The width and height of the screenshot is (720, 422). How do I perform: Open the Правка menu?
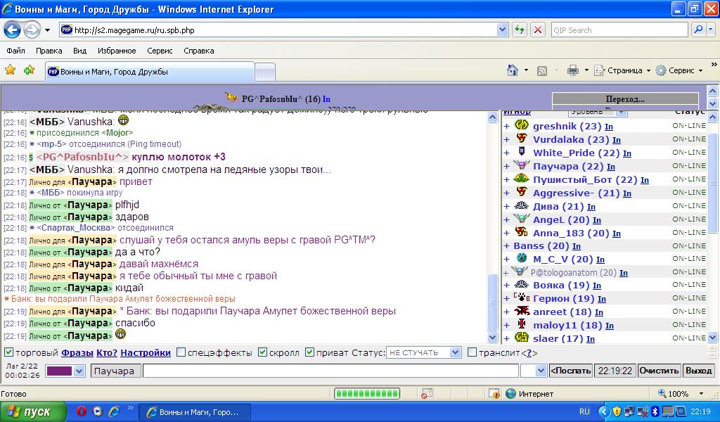49,51
